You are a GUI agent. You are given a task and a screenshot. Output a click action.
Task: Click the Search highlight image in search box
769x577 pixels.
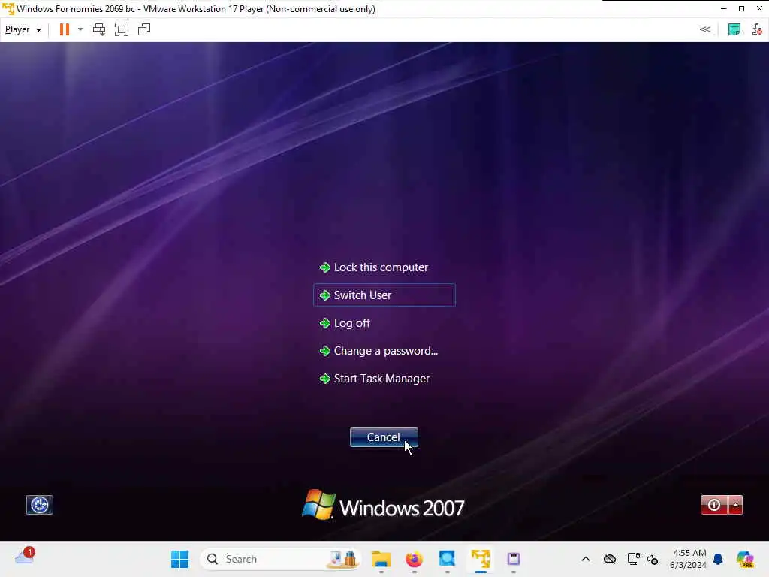point(343,559)
